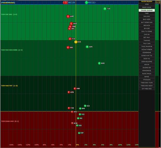Select the red AGR stock bubble

pos(68,16)
